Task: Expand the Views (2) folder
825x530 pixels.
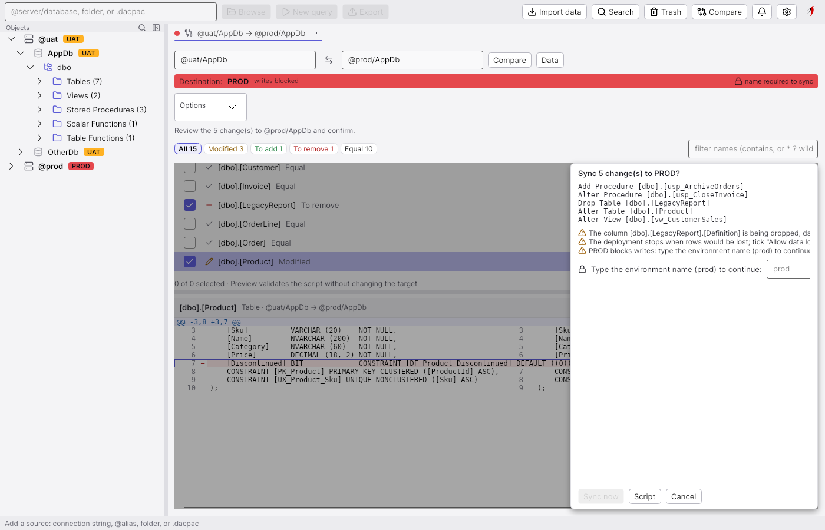Action: 39,95
